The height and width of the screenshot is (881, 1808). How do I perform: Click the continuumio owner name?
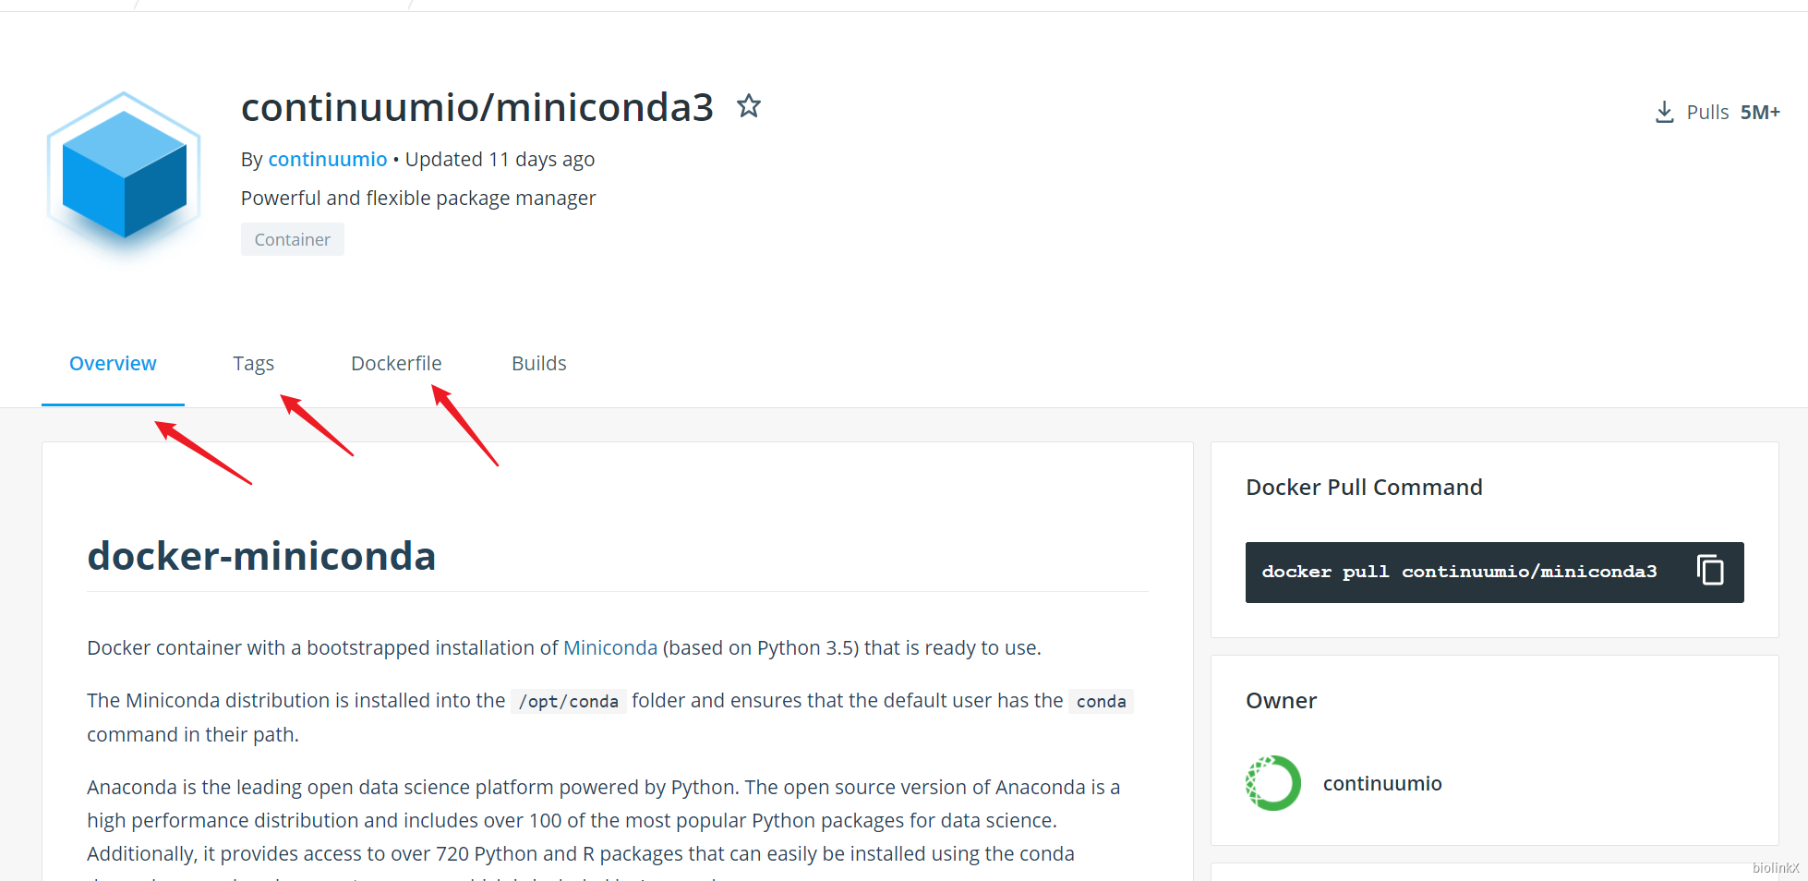[x=1381, y=784]
